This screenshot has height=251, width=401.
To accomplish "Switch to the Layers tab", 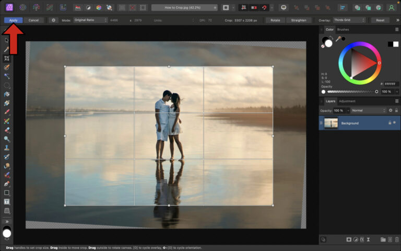I will 330,101.
